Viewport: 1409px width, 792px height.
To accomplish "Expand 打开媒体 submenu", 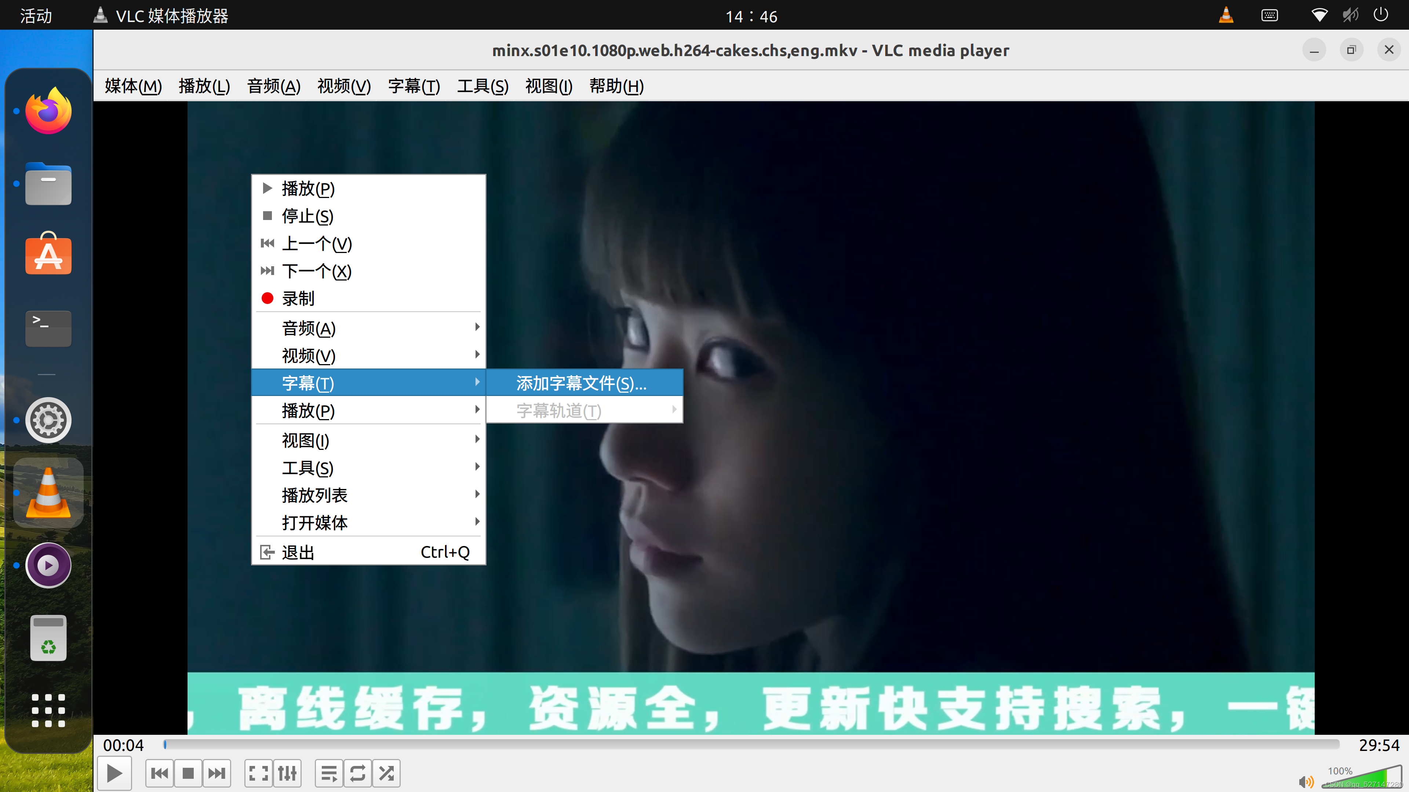I will point(369,522).
